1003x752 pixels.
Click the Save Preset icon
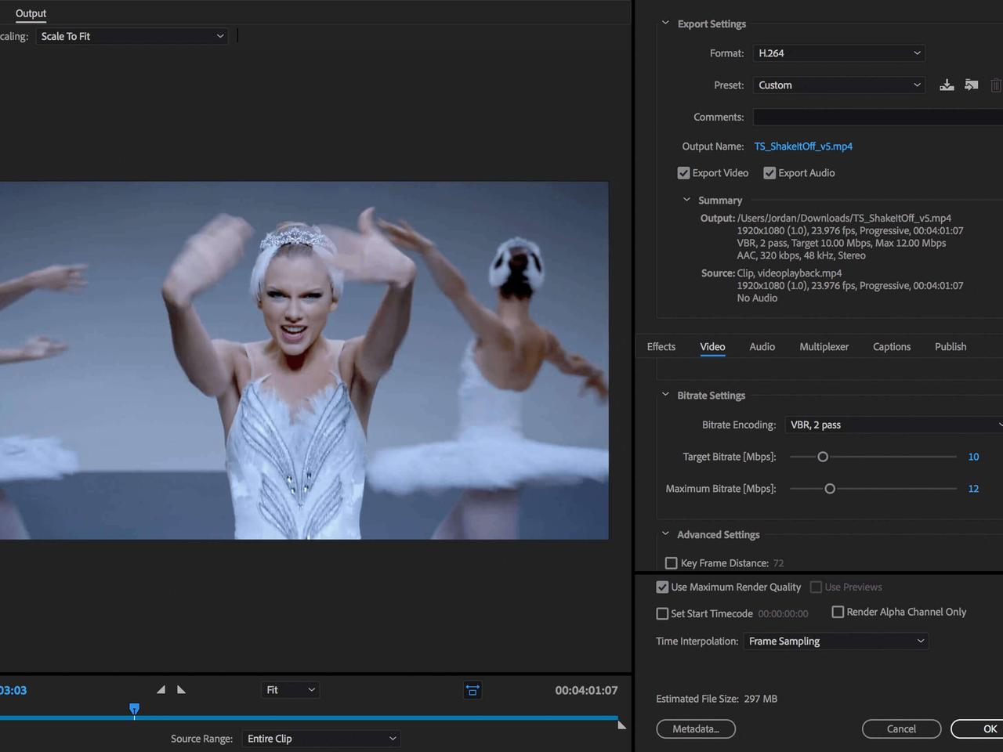coord(947,85)
